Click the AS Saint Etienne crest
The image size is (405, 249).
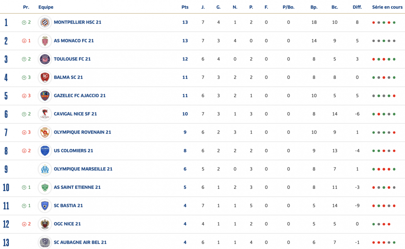click(x=45, y=187)
